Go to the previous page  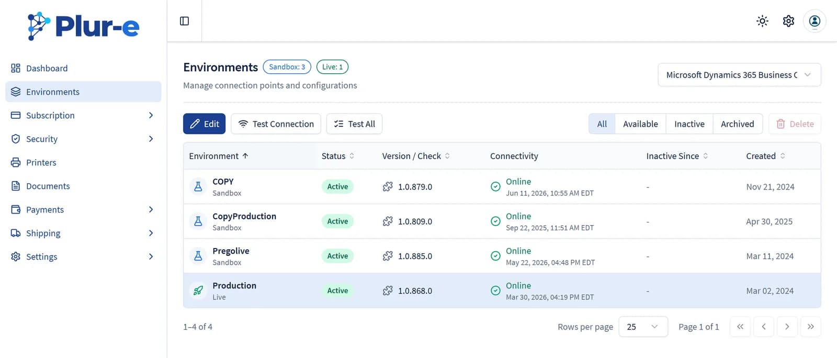click(x=763, y=327)
